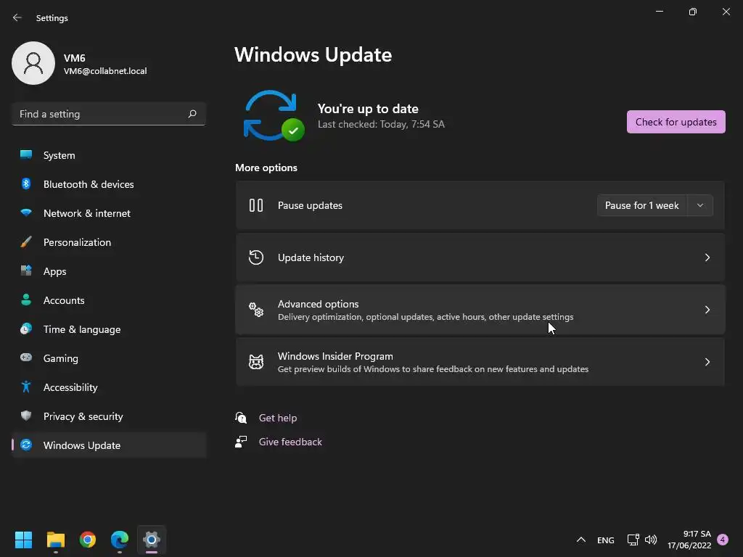Viewport: 743px width, 557px height.
Task: Click the Network wifi icon in sidebar
Action: (26, 213)
